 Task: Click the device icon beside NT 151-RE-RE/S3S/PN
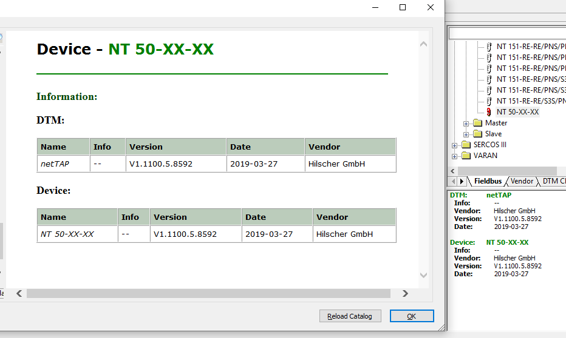tap(489, 101)
